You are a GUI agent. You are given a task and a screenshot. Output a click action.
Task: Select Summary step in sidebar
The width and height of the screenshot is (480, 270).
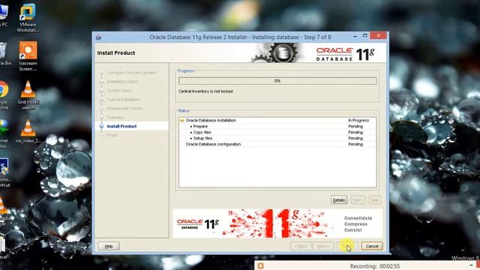(x=115, y=117)
